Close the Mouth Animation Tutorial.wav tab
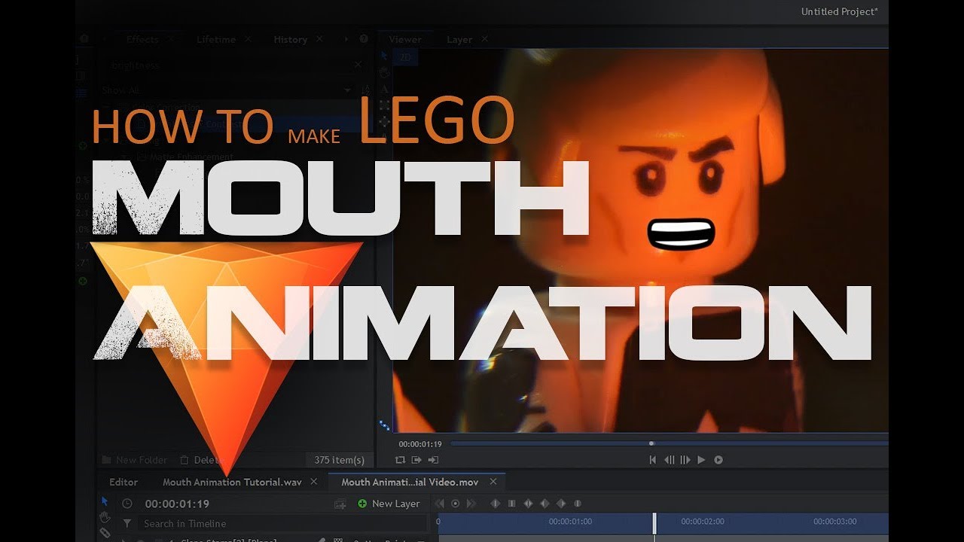 click(314, 482)
